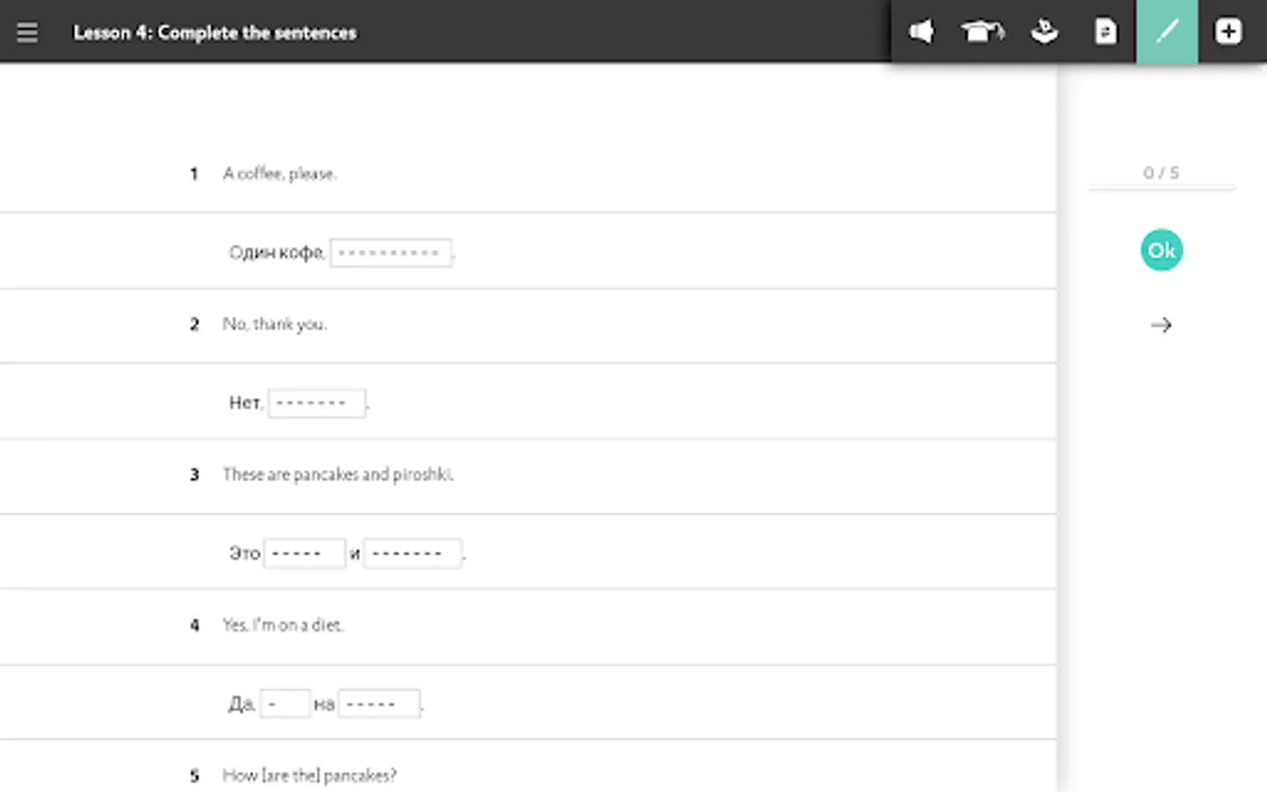Open the hamburger navigation menu
The height and width of the screenshot is (792, 1267).
[27, 33]
